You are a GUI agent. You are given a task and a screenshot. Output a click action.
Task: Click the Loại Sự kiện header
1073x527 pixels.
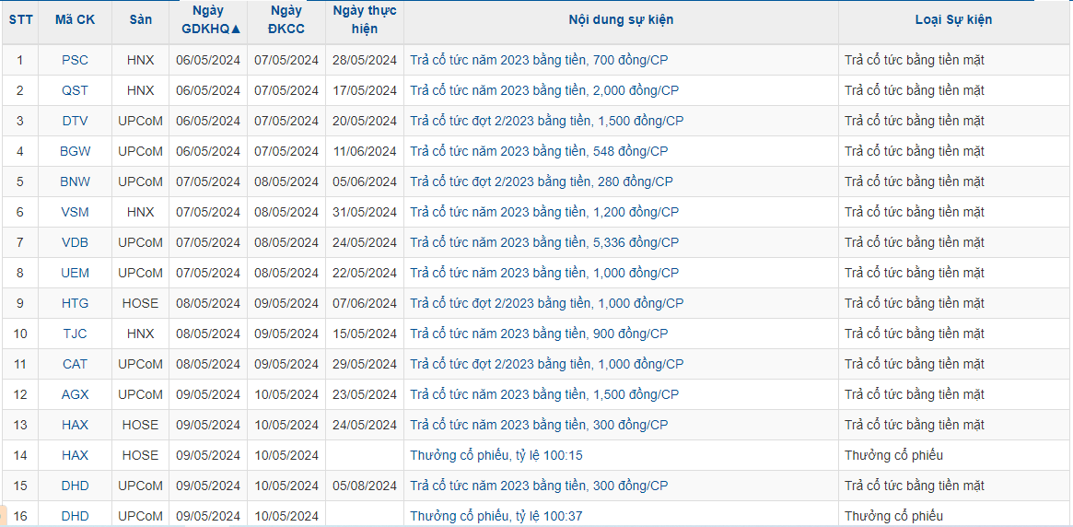pyautogui.click(x=953, y=20)
